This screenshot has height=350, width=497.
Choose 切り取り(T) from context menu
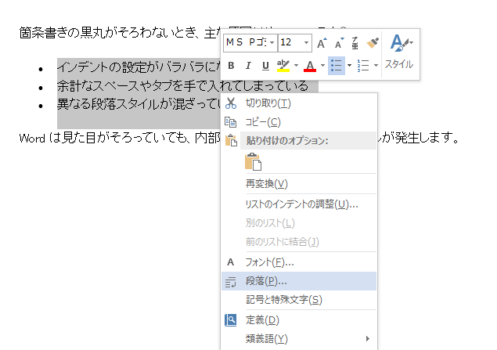[268, 103]
